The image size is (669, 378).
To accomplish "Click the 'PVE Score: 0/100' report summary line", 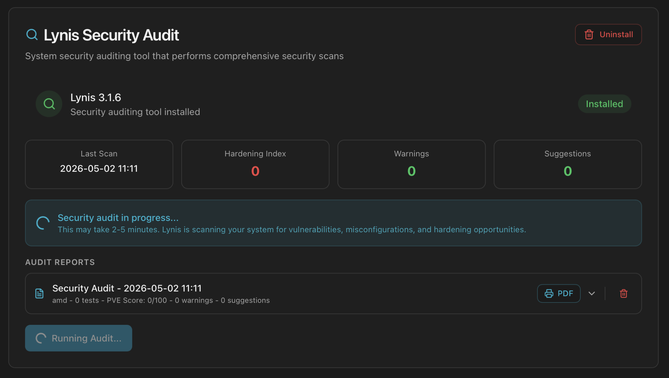I will [161, 300].
